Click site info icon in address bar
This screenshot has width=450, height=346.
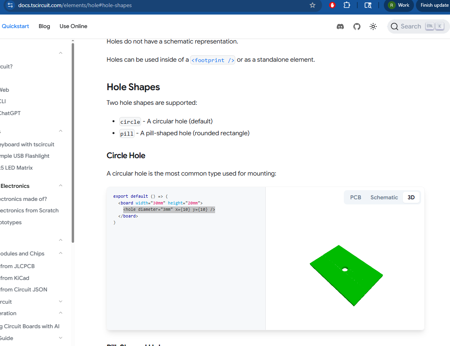(10, 5)
